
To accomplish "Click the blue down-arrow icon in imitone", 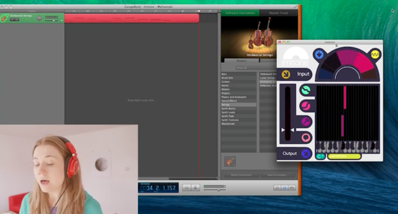I will coord(318,54).
